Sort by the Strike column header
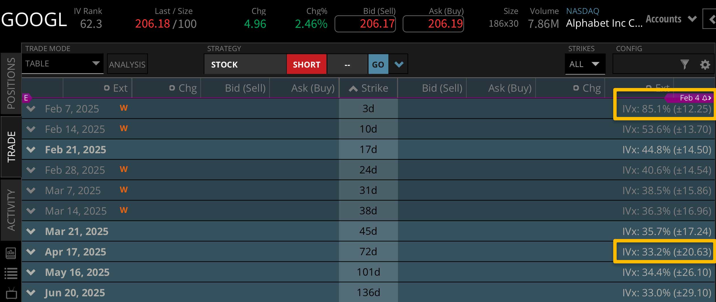 369,88
